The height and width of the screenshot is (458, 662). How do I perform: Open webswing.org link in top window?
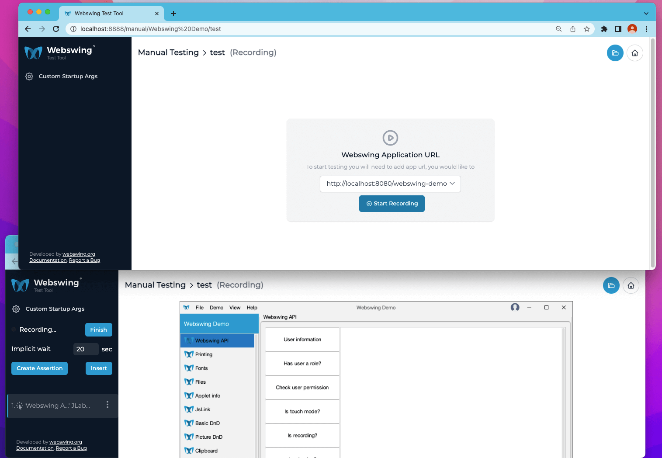(79, 254)
